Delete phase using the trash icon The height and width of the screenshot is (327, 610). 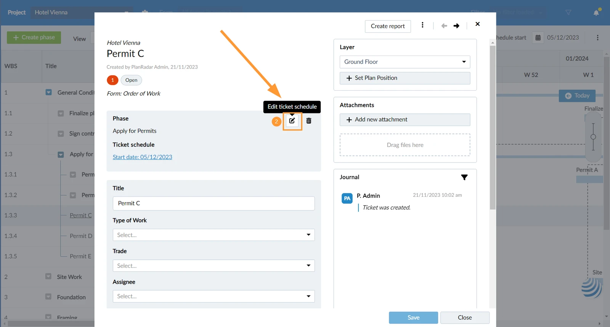(309, 121)
